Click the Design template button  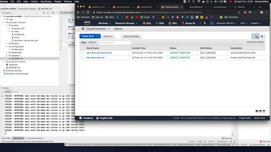pos(131,36)
